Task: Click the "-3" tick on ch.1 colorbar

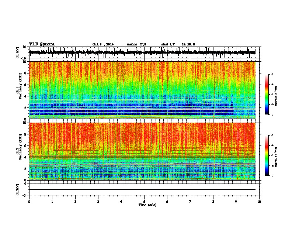Action: point(272,75)
